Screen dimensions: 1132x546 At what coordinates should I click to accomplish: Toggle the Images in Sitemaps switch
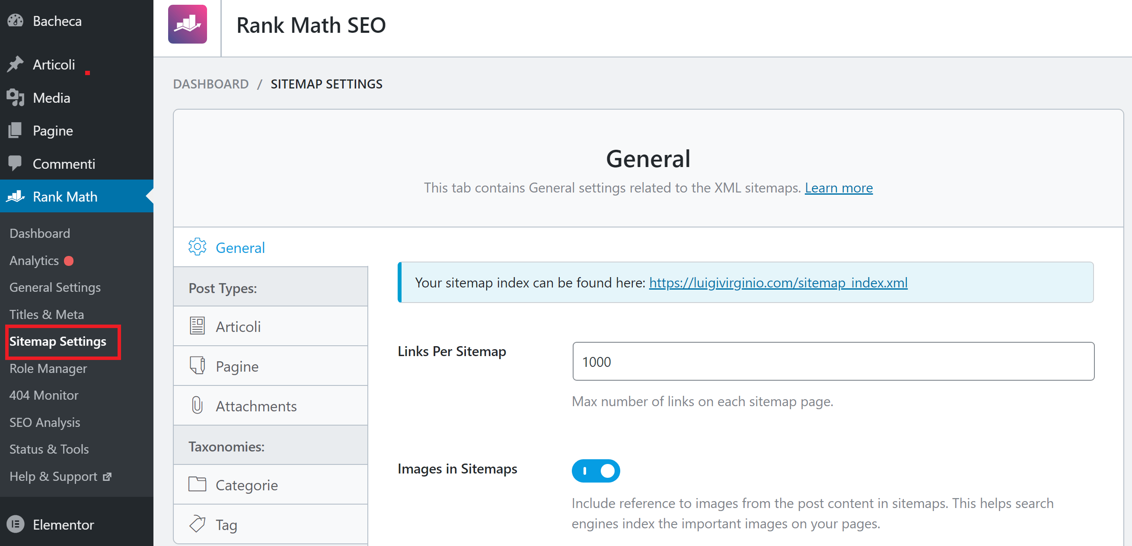[x=596, y=470]
